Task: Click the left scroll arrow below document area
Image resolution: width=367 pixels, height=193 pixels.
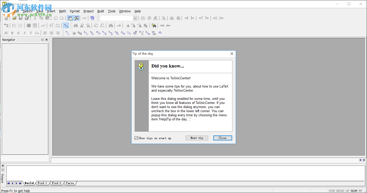Action: point(361,160)
